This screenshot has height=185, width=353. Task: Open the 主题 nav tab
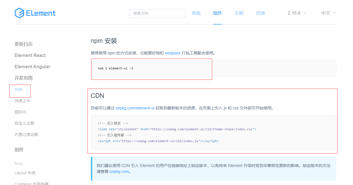point(239,13)
